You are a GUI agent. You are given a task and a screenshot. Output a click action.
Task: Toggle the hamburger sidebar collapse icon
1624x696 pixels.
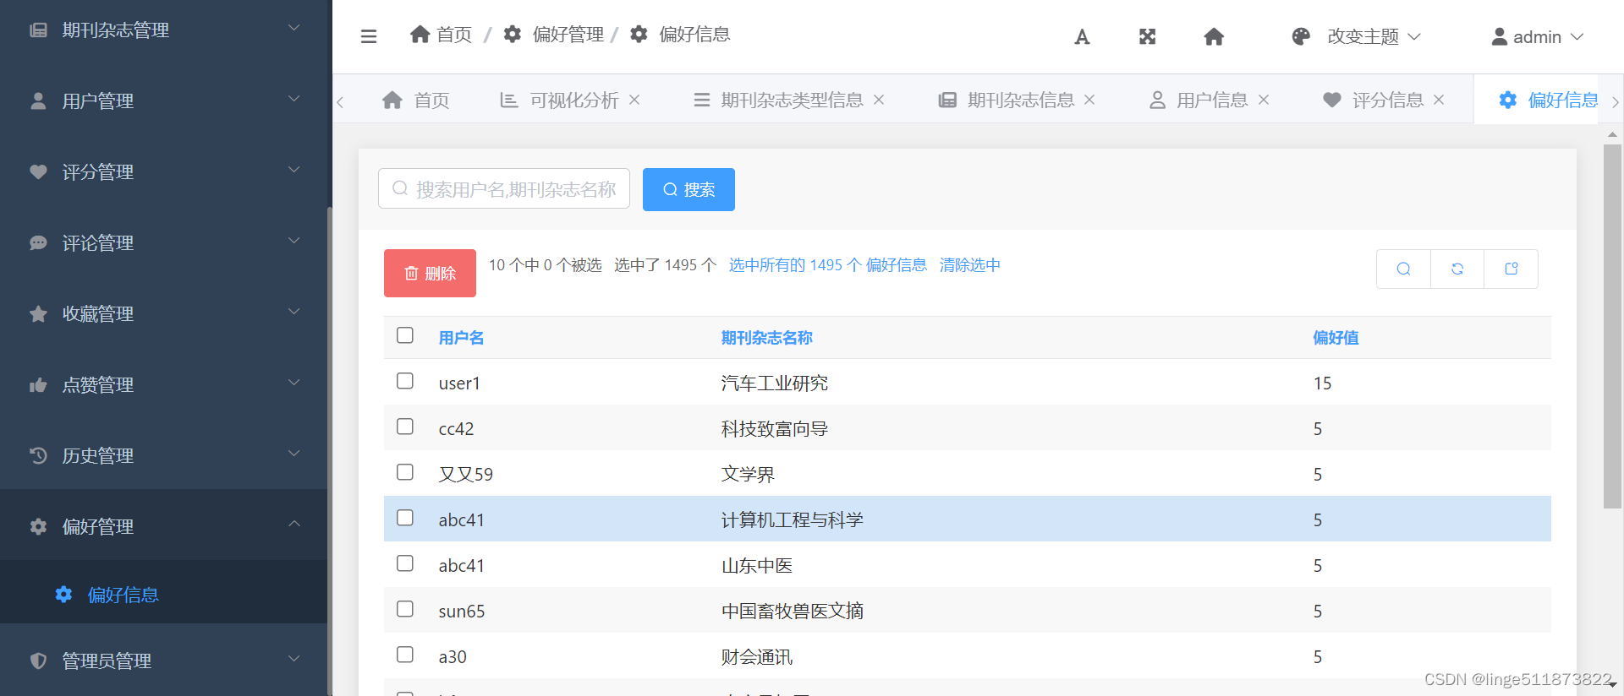[x=368, y=36]
